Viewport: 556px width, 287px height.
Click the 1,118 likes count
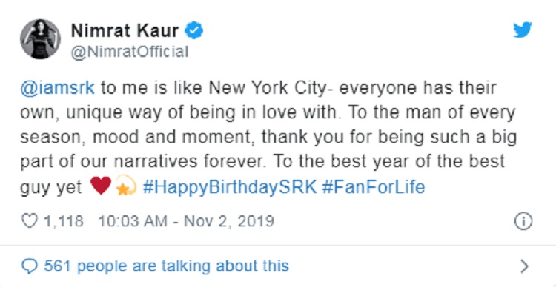(x=64, y=221)
